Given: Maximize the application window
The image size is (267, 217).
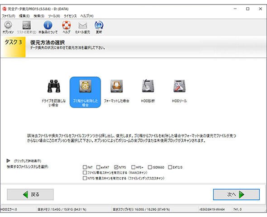Looking at the screenshot, I should click(x=248, y=9).
